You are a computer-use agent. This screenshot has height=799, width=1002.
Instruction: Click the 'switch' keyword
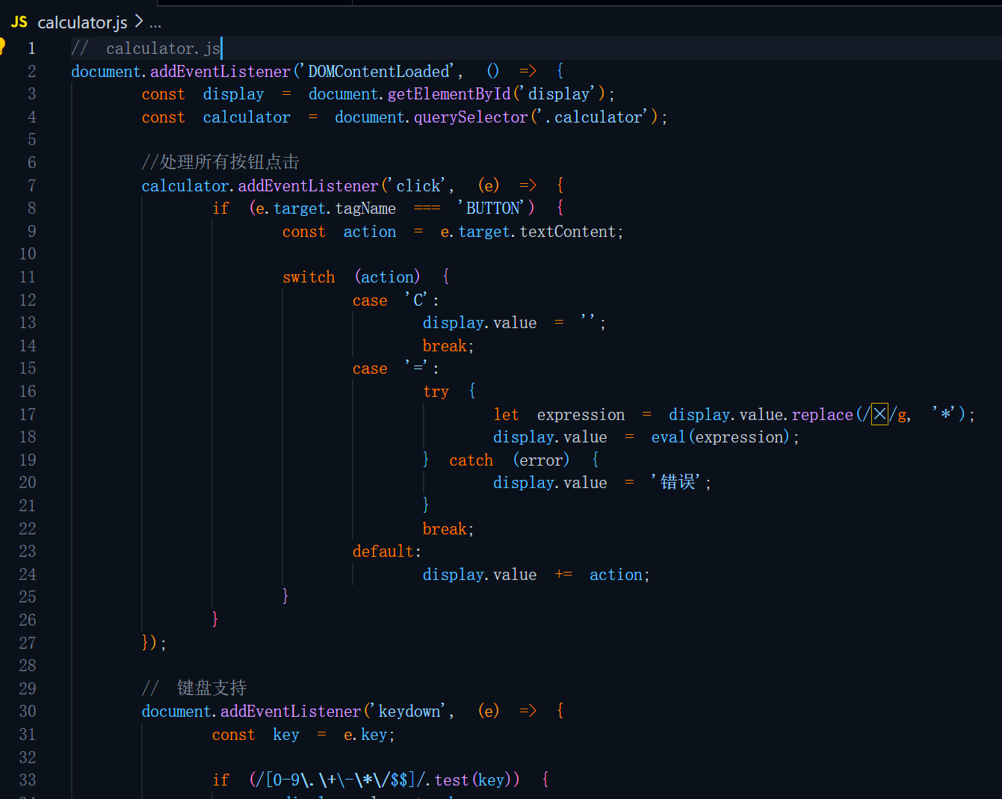pyautogui.click(x=309, y=277)
